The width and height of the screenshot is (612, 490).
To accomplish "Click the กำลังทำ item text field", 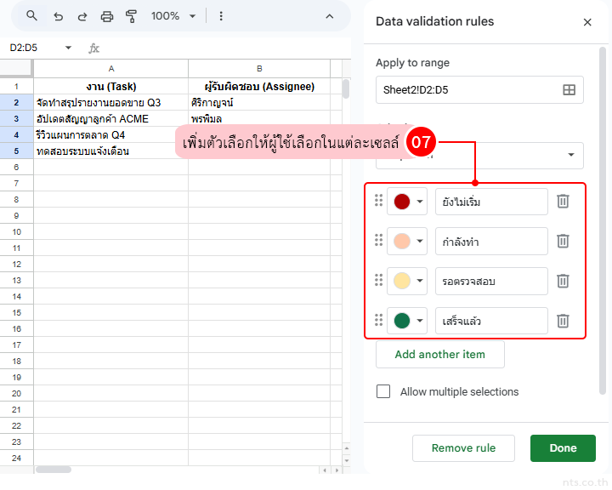I will [490, 242].
